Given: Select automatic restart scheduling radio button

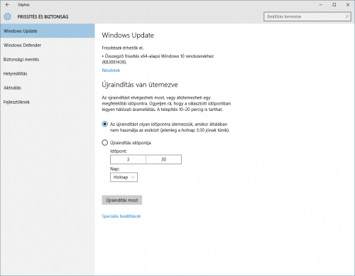Looking at the screenshot, I should click(104, 124).
